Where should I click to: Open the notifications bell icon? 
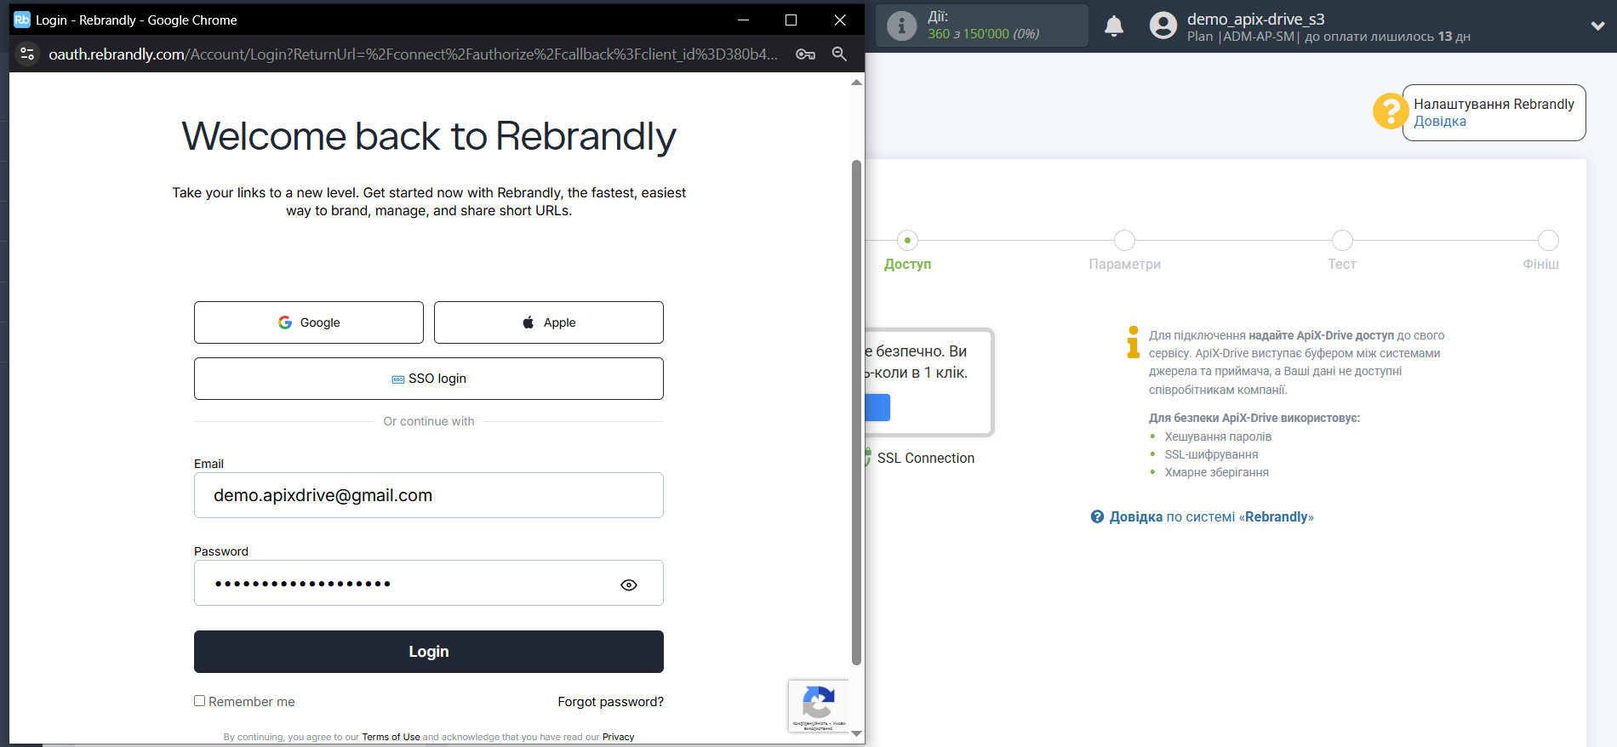tap(1114, 26)
